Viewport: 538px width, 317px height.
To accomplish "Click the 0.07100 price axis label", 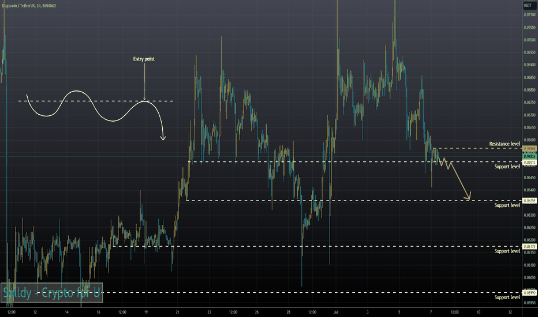I will point(529,15).
